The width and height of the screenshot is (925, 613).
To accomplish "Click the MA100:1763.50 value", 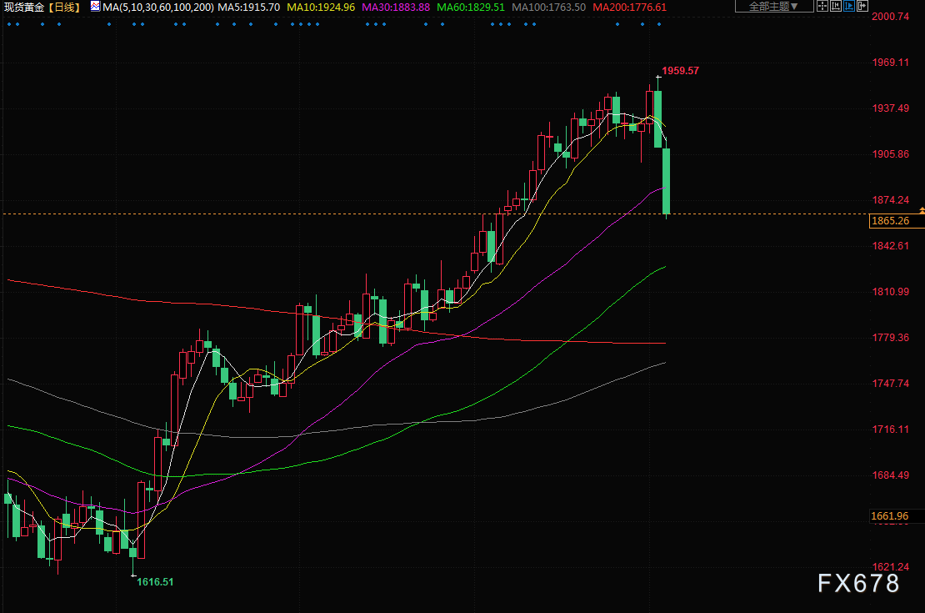I will click(548, 7).
